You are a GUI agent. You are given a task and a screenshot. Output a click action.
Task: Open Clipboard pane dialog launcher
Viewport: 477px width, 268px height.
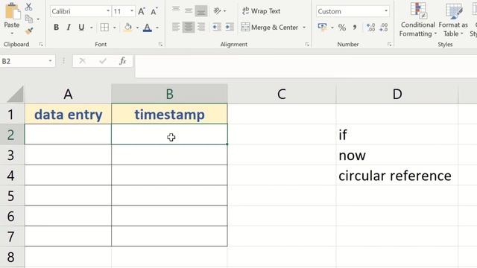41,45
